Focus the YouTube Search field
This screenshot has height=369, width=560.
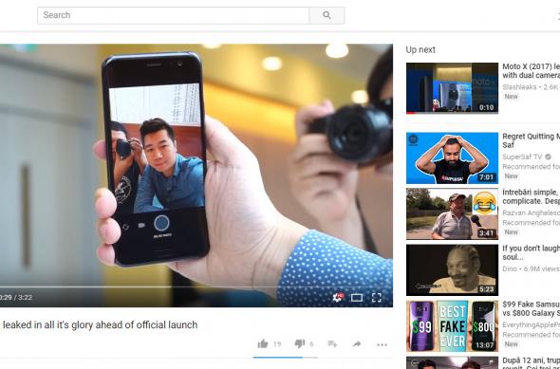click(173, 15)
